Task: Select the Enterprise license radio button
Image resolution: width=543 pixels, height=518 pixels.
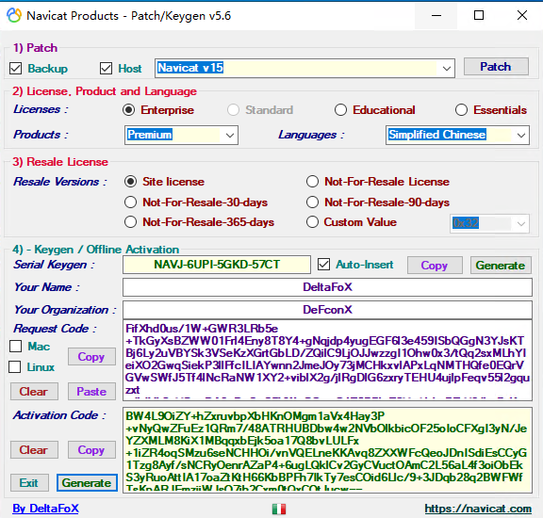Action: [x=129, y=110]
